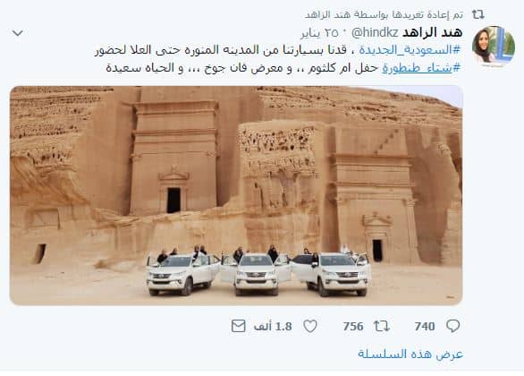Open Hind Al-Zahid's profile avatar

pyautogui.click(x=494, y=47)
